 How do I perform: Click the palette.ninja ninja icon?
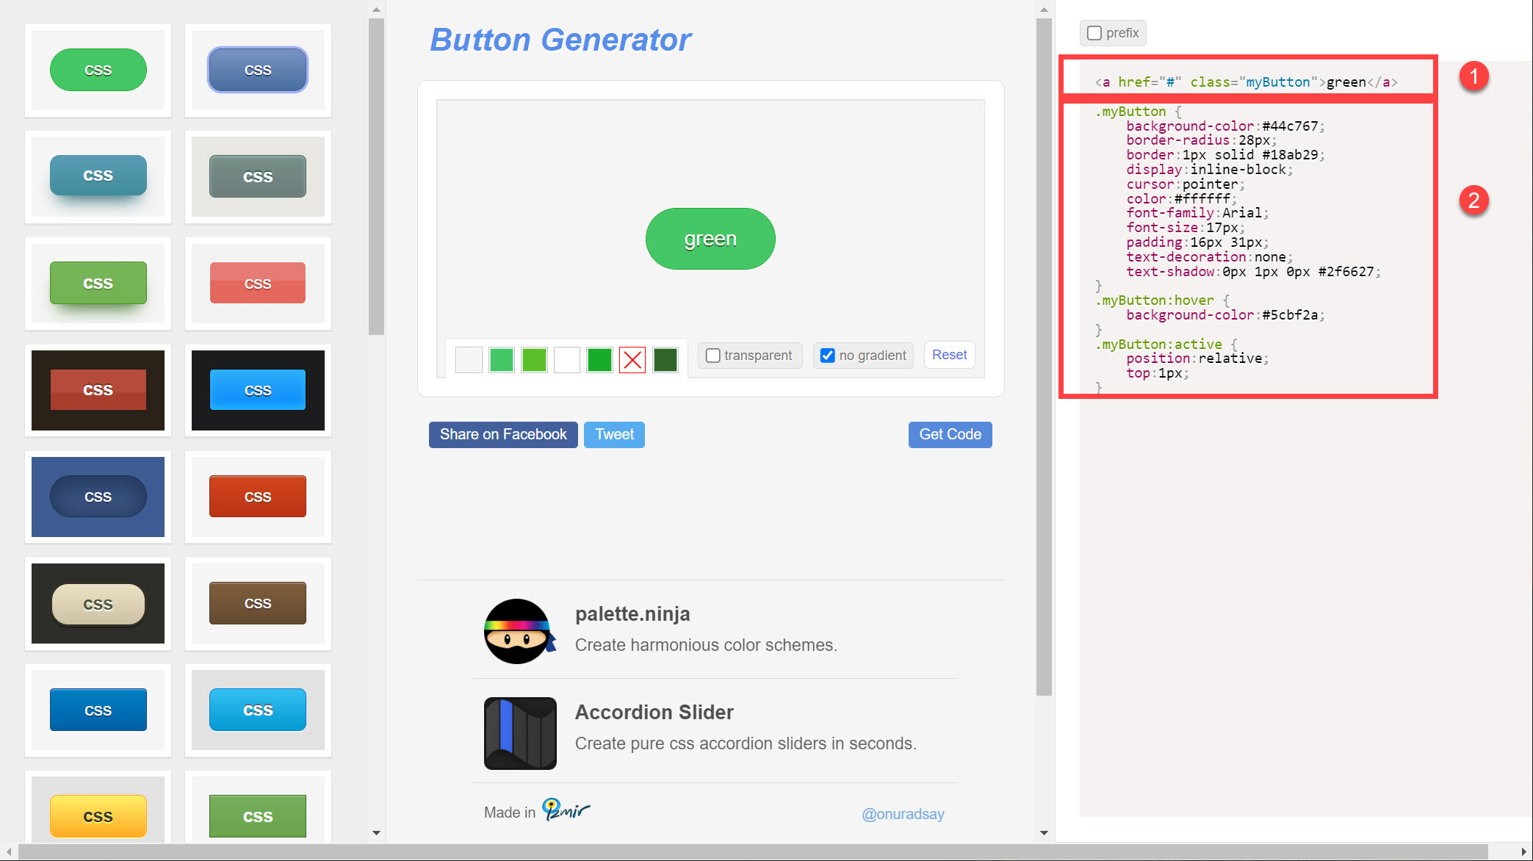(x=518, y=631)
